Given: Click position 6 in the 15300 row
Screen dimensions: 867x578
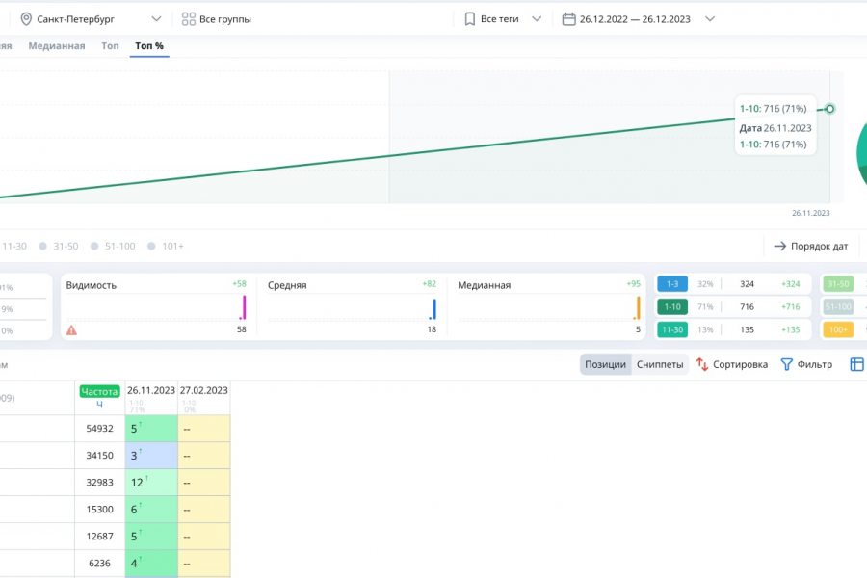Looking at the screenshot, I should tap(151, 510).
